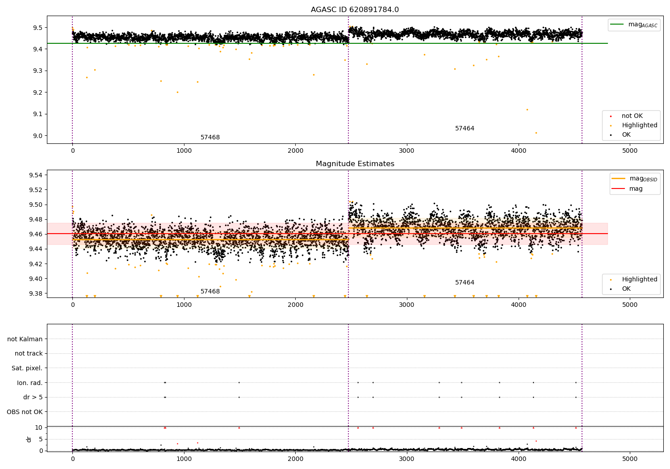Image resolution: width=670 pixels, height=469 pixels.
Task: Click the 'Sat. pixel.' row label
Action: (x=27, y=368)
